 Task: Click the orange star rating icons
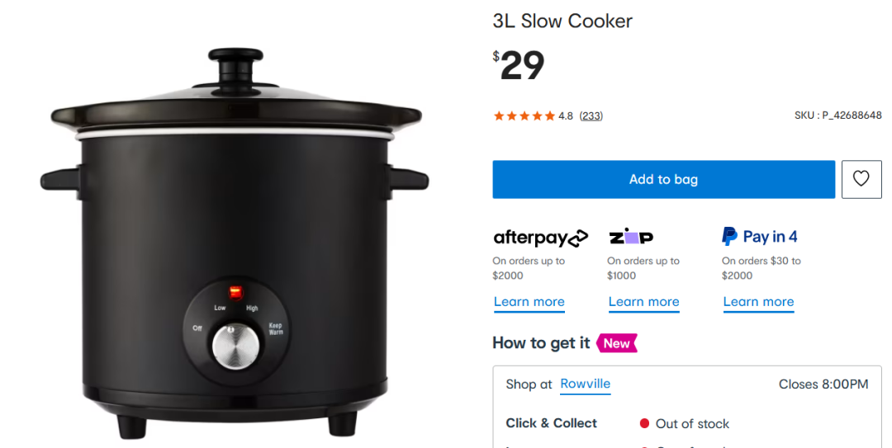coord(524,116)
